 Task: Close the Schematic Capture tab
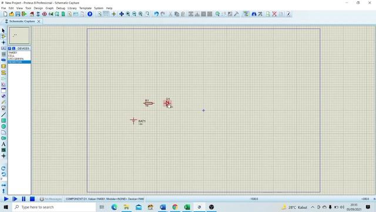39,21
